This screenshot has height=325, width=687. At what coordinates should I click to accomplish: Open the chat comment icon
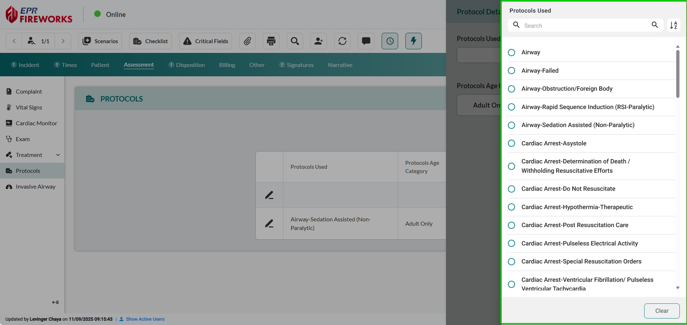pyautogui.click(x=366, y=41)
